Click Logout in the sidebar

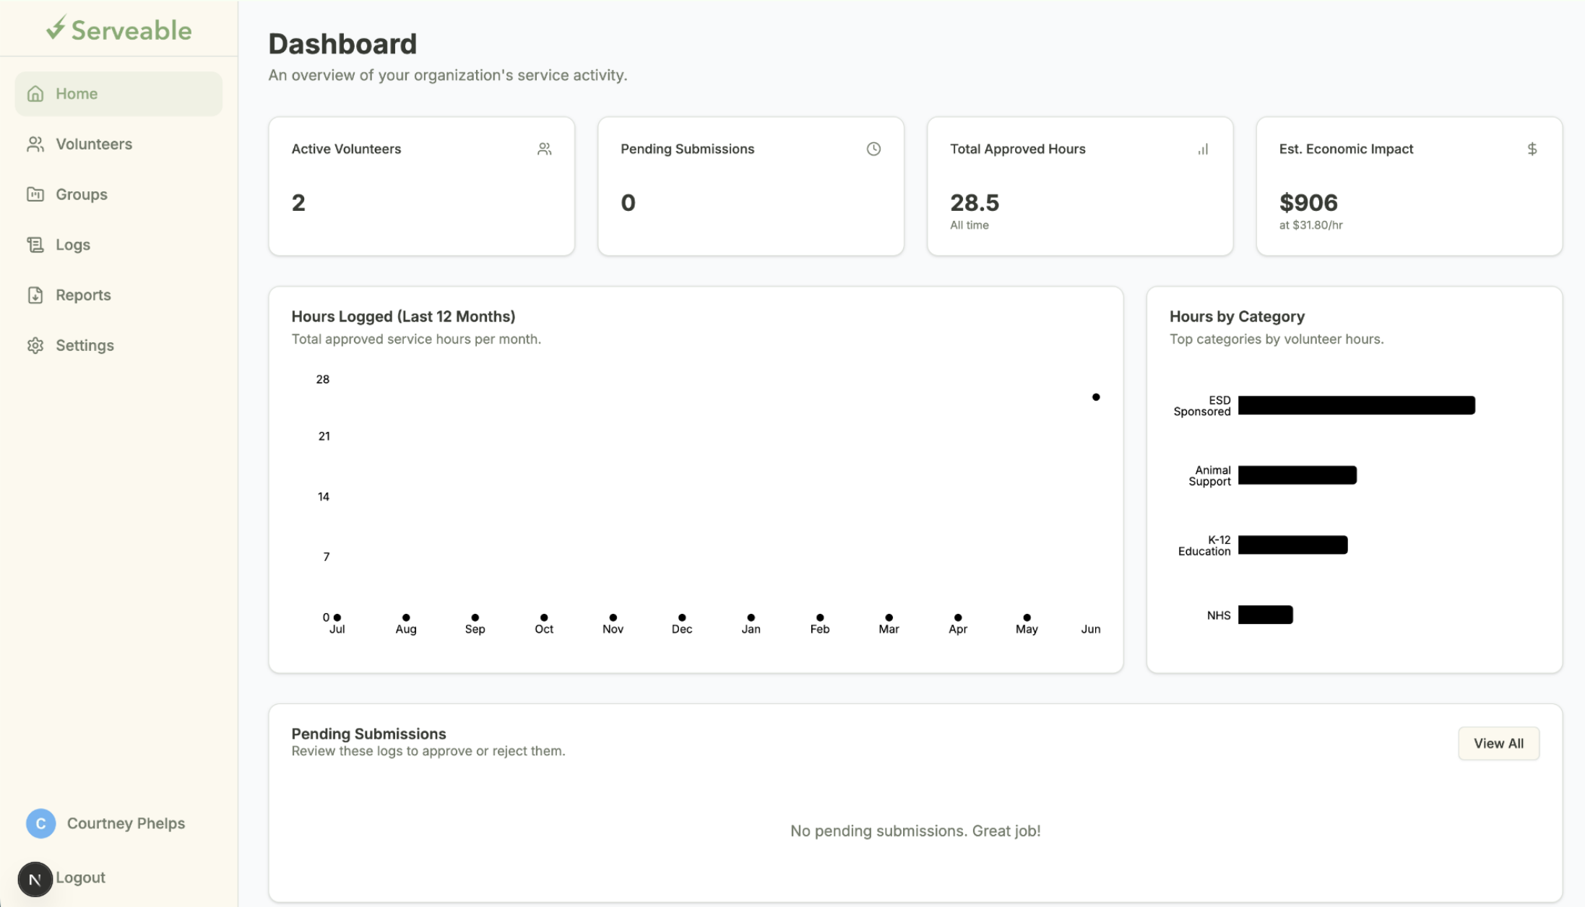[x=80, y=877]
